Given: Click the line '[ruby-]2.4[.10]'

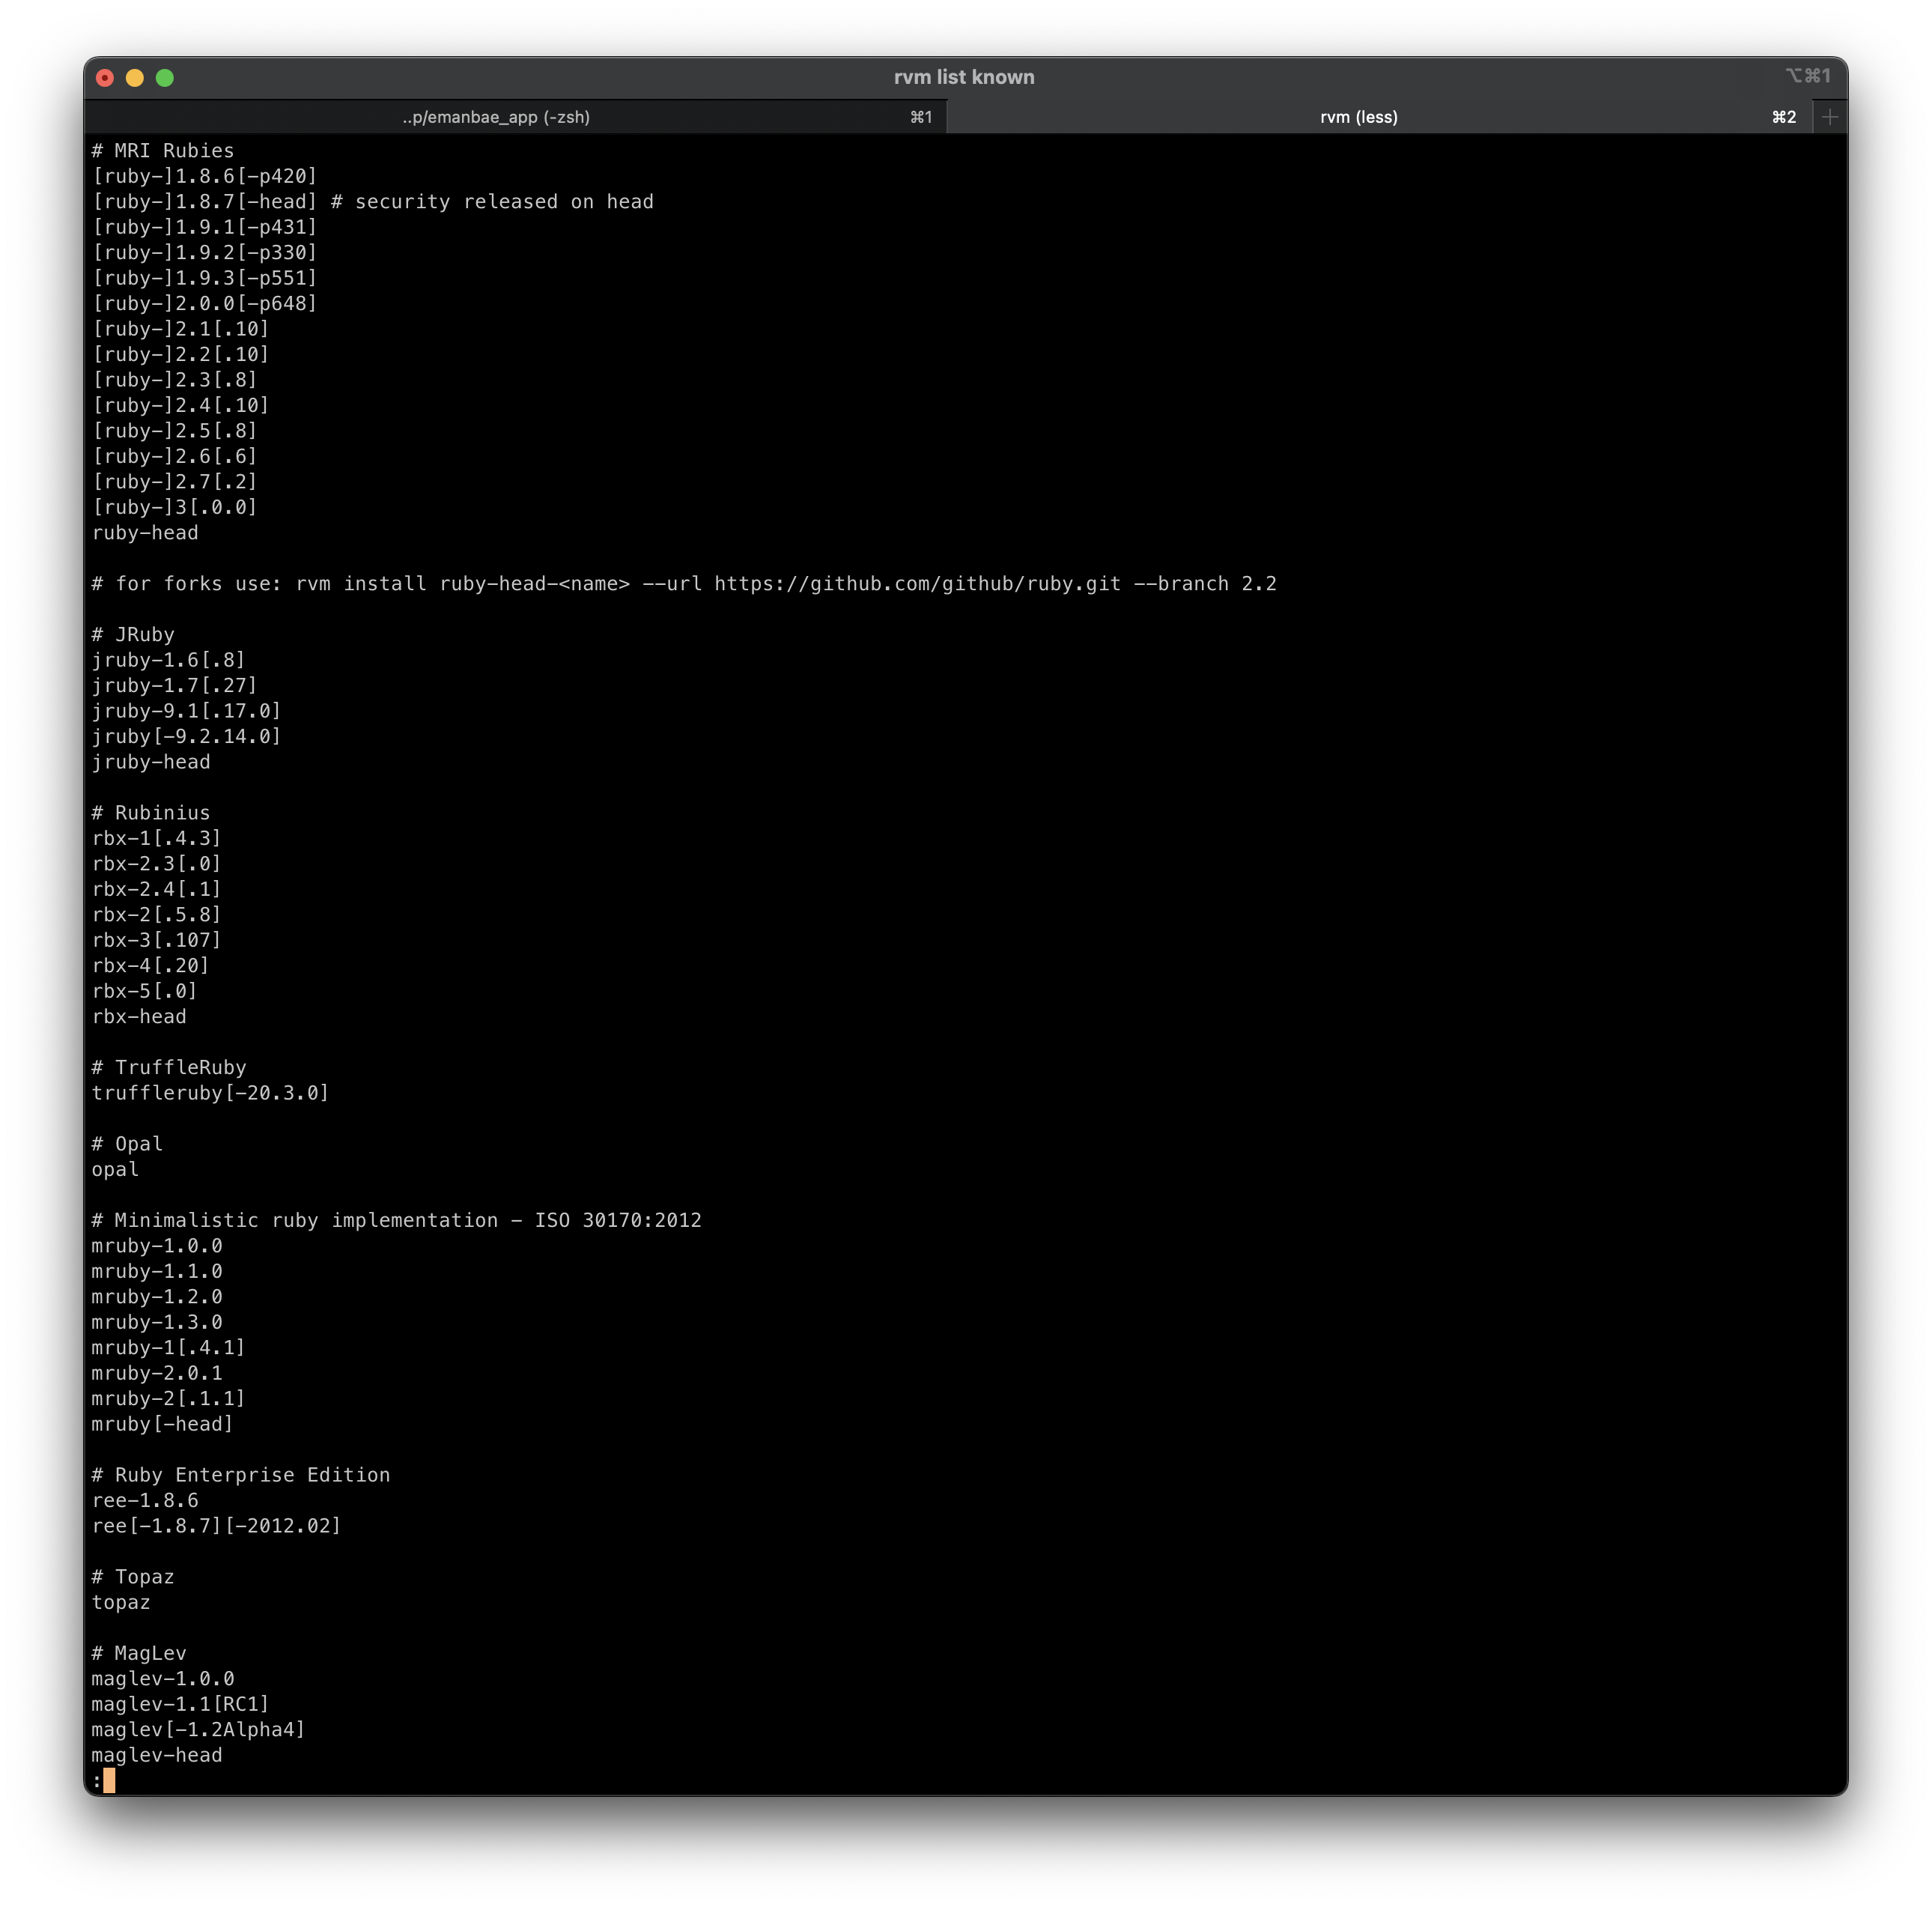Looking at the screenshot, I should coord(181,406).
